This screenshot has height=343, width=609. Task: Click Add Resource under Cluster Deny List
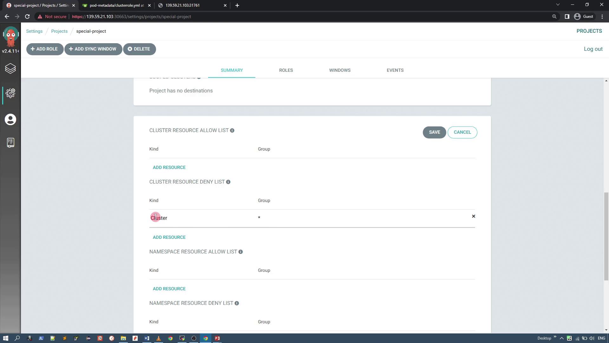pos(169,237)
